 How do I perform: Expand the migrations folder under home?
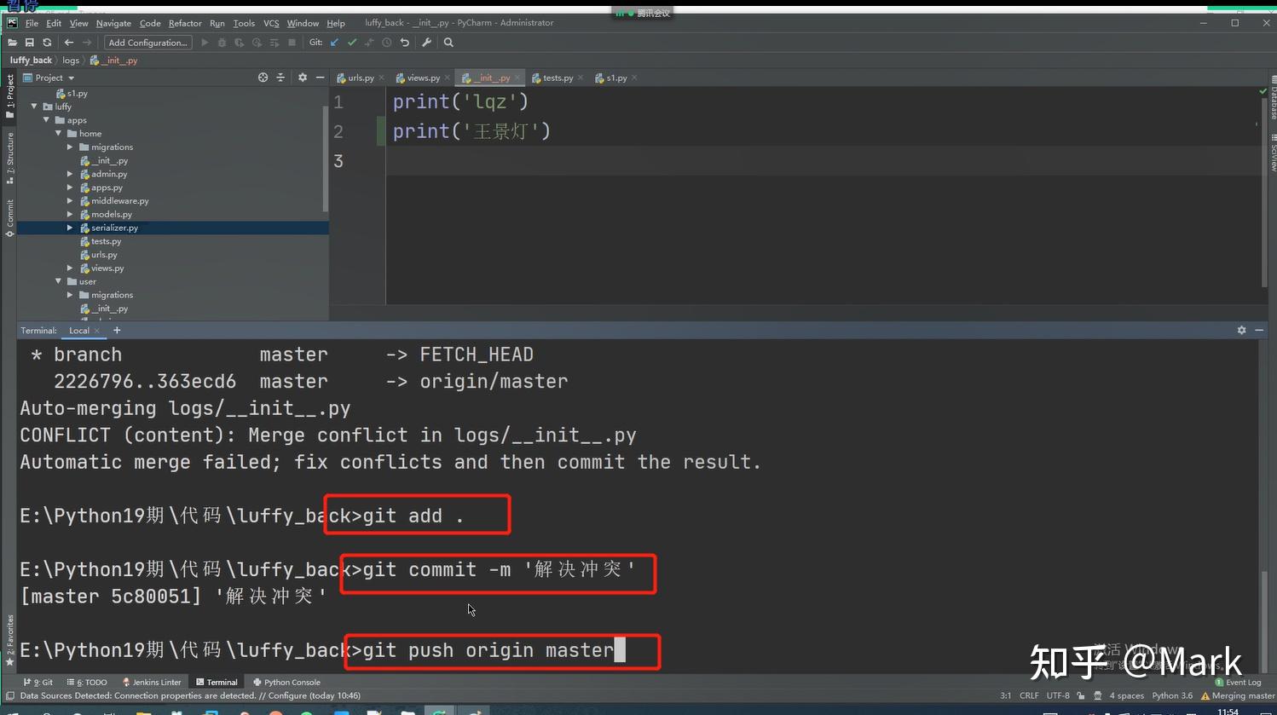pos(70,147)
